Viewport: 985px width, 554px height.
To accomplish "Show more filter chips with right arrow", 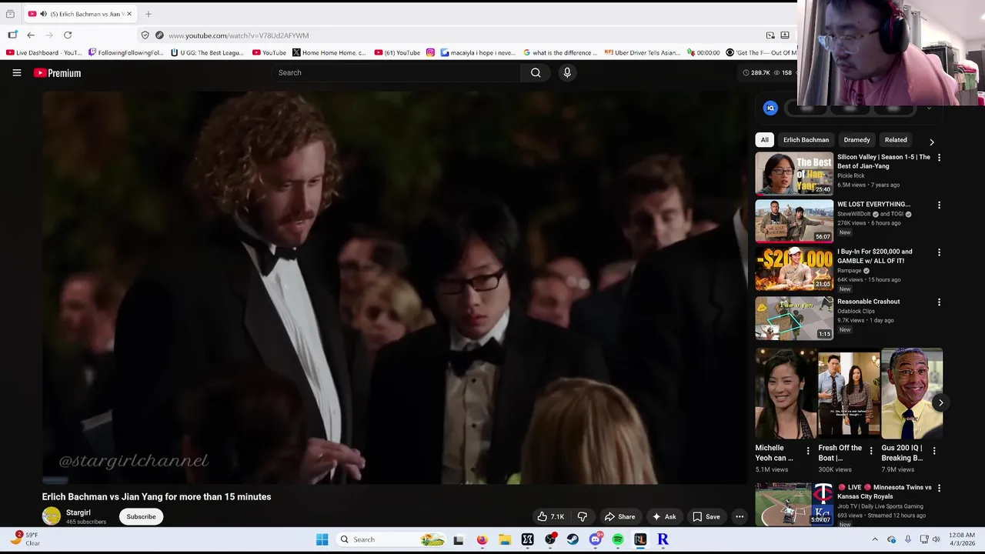I will (x=931, y=142).
